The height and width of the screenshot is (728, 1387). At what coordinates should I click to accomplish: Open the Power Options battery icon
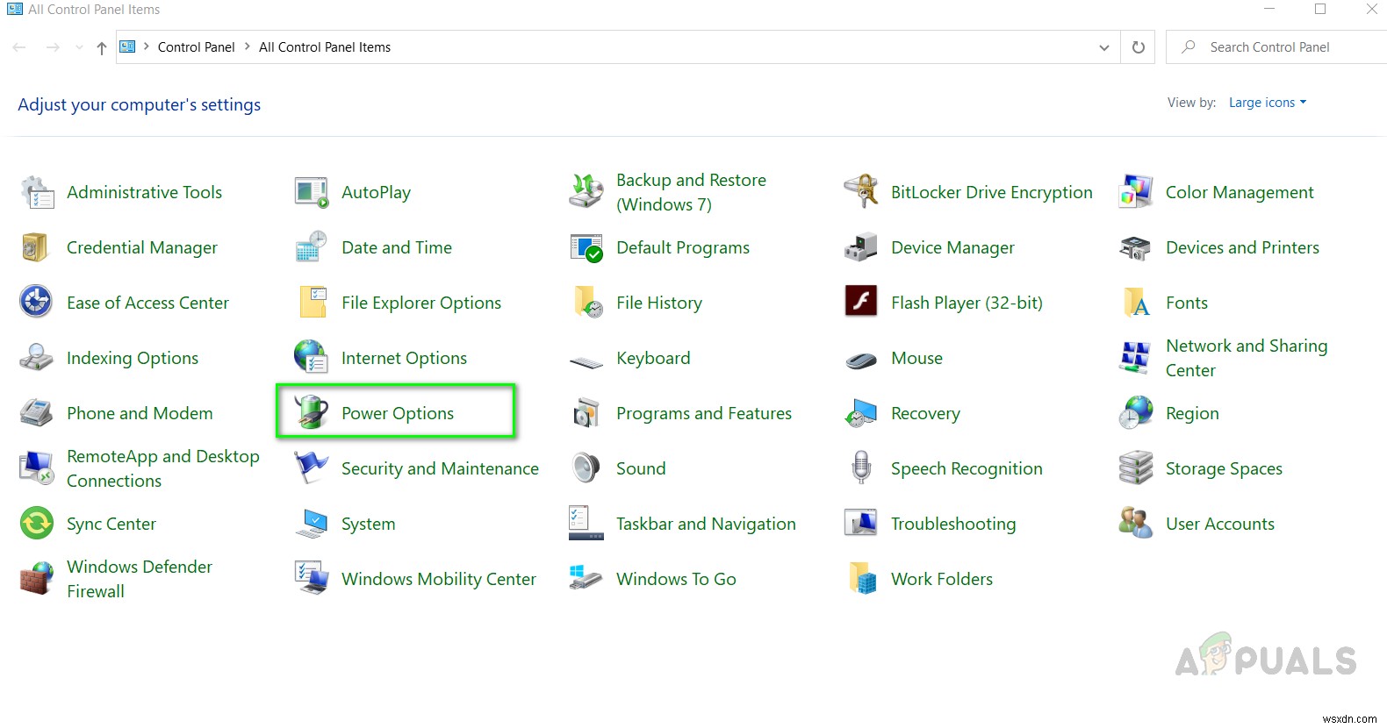click(x=311, y=411)
